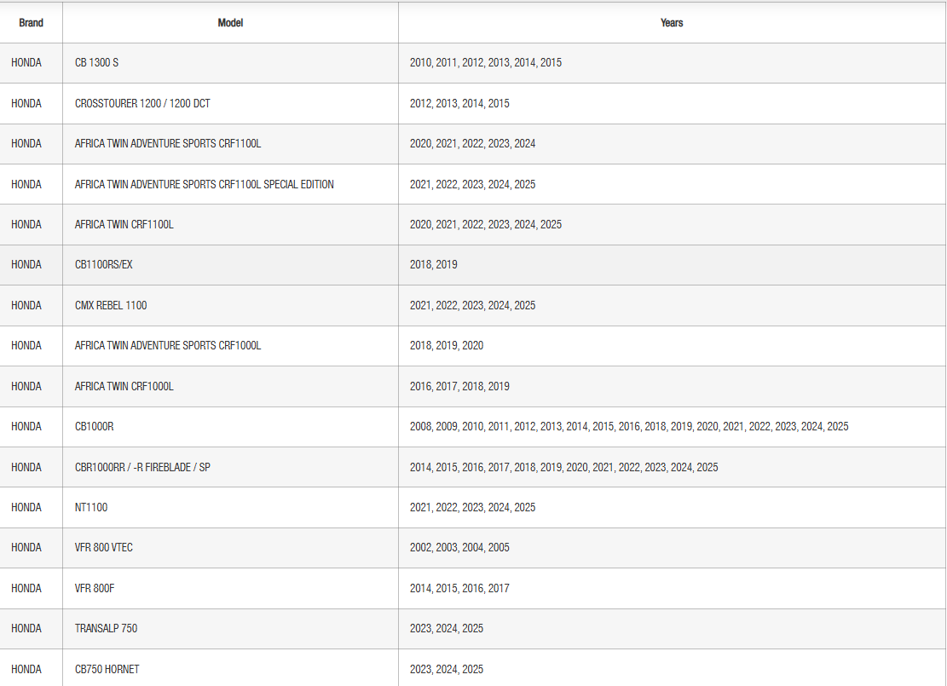Image resolution: width=947 pixels, height=686 pixels.
Task: Select the CB750 HORNET model cell
Action: [107, 669]
